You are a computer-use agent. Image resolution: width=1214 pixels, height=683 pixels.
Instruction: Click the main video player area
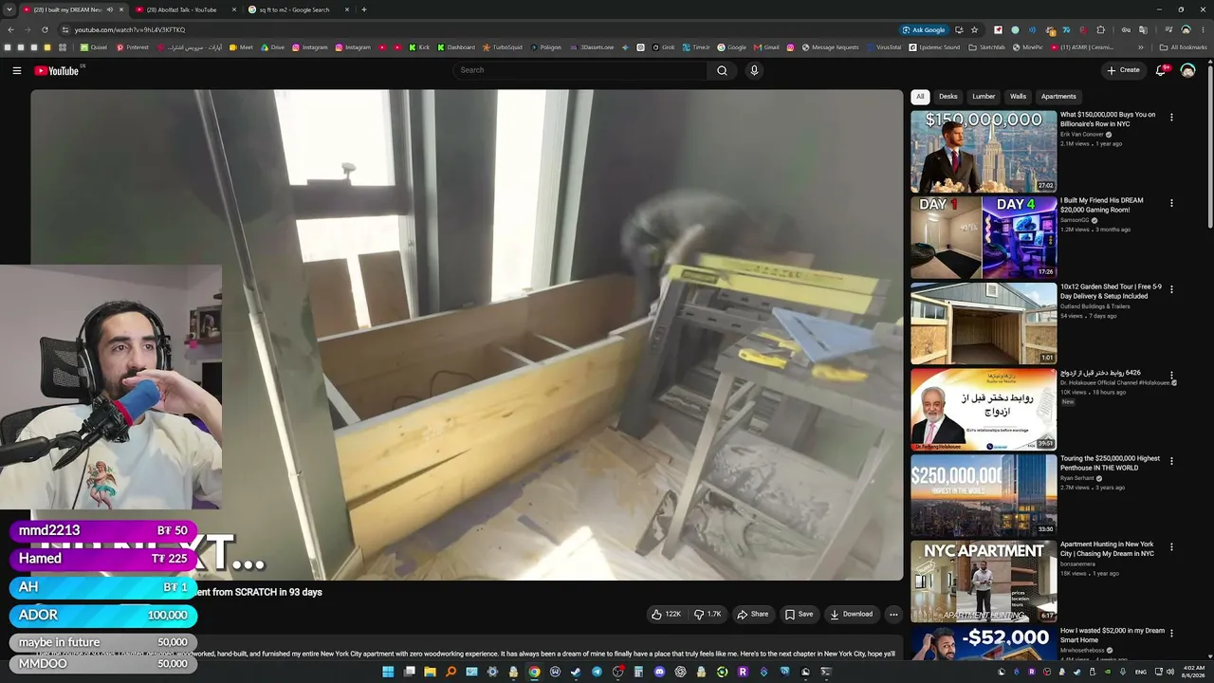tap(467, 334)
